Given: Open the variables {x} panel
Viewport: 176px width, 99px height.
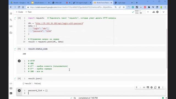Looking at the screenshot, I should 11,26.
